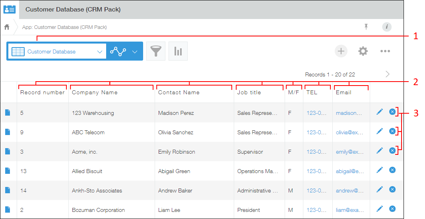Open Madison Perez's email link

click(x=349, y=113)
